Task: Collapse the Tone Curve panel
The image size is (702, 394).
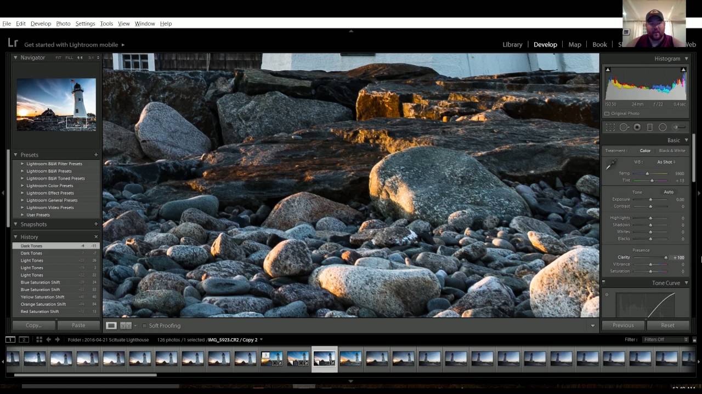Action: click(x=686, y=283)
